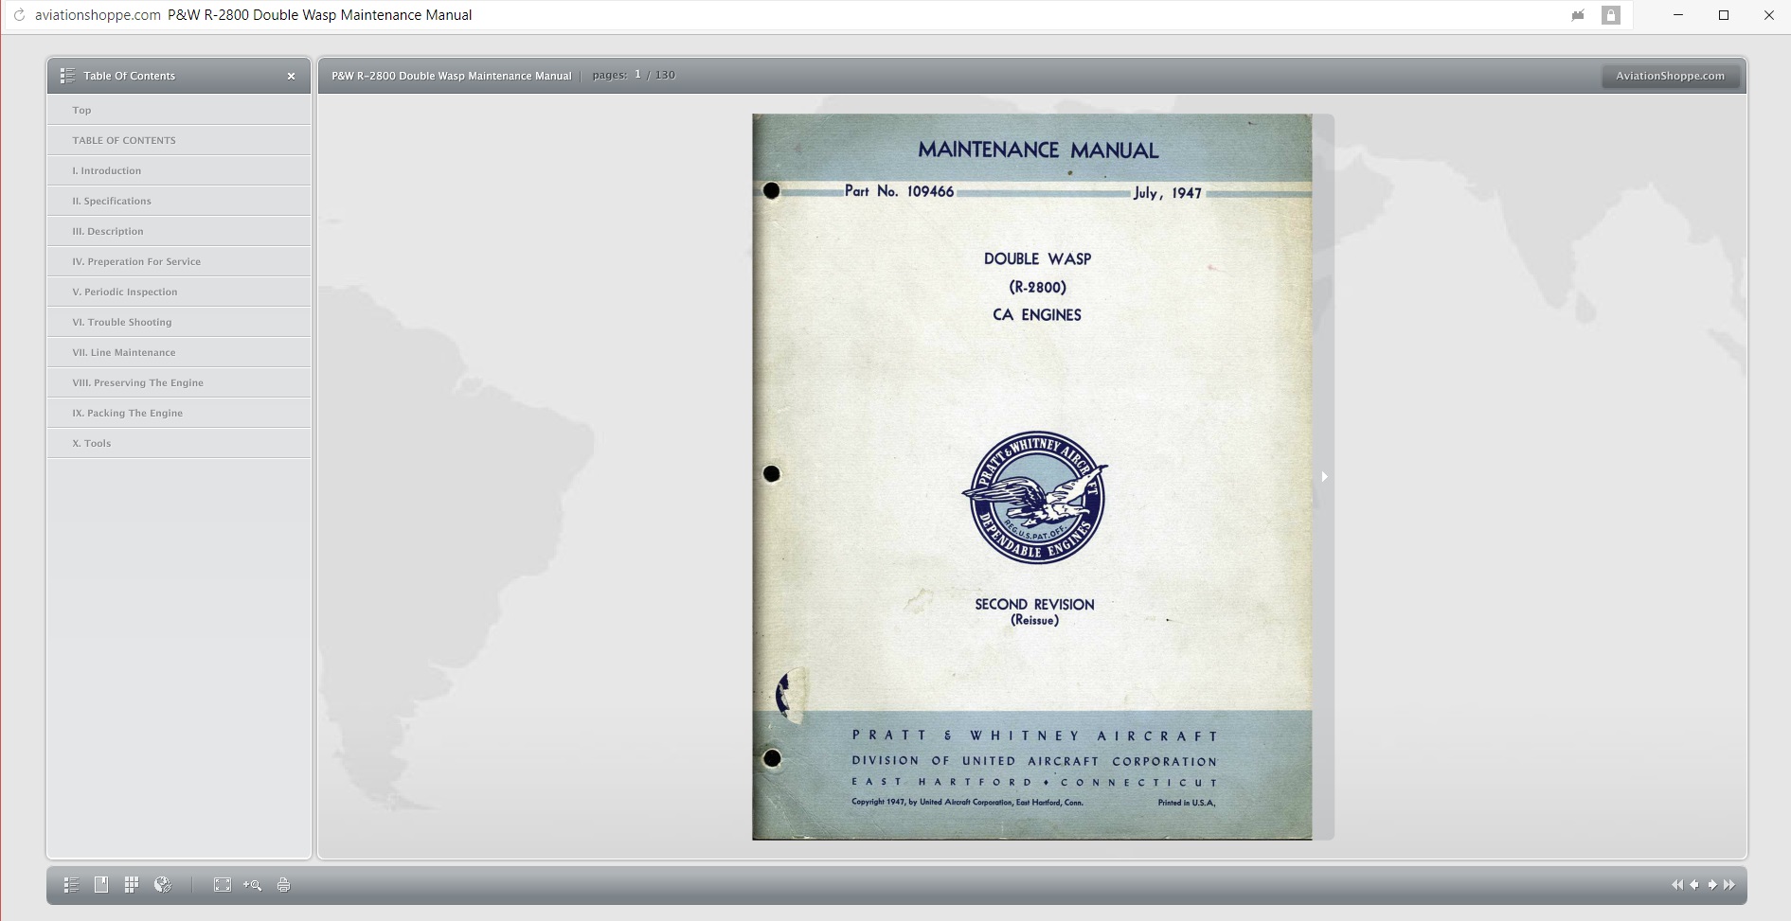
Task: Go to the previous page
Action: (1694, 885)
